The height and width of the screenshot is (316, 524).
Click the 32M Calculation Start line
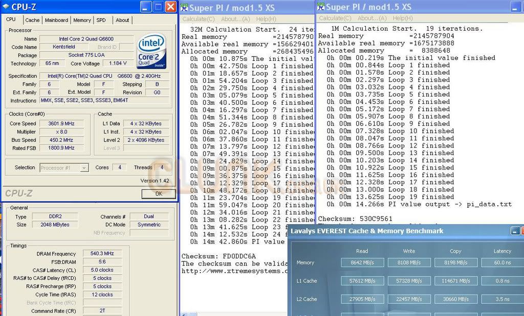coord(252,29)
